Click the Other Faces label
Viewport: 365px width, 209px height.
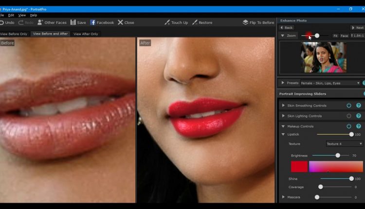click(55, 22)
